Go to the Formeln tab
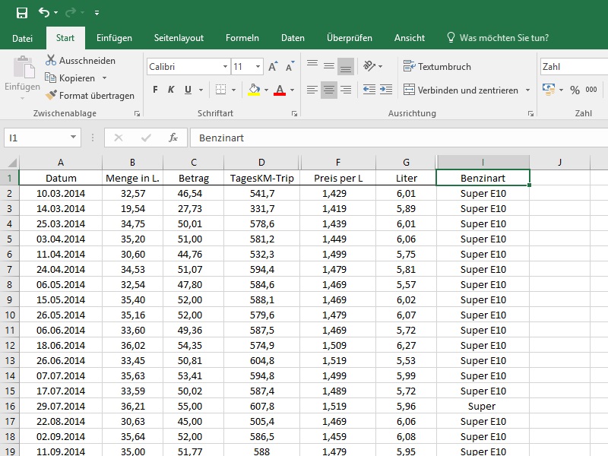608x456 pixels. pos(242,38)
